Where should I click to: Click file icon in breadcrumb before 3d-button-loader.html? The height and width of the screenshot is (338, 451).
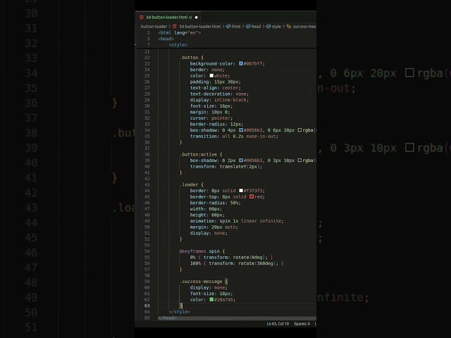coord(175,27)
